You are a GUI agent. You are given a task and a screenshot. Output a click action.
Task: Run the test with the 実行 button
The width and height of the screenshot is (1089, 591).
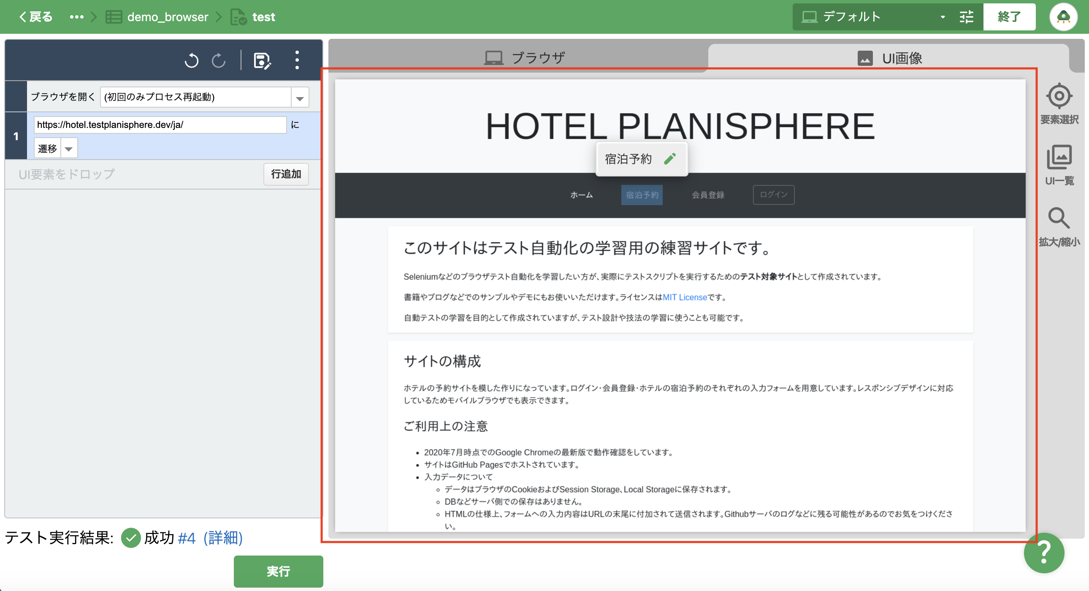pos(278,571)
